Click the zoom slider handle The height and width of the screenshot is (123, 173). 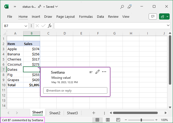tap(141, 120)
